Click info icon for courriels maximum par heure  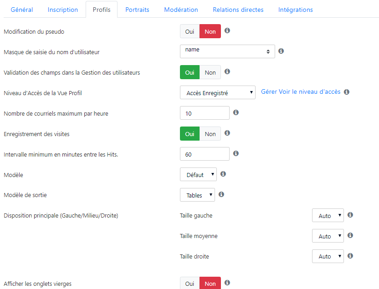[x=236, y=112]
